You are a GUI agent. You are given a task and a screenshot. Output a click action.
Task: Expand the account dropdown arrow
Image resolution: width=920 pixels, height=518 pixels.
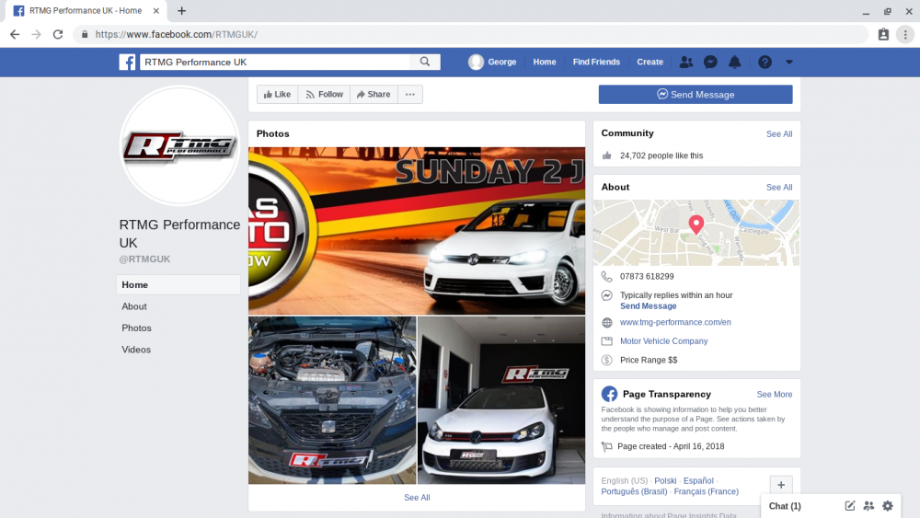[789, 62]
